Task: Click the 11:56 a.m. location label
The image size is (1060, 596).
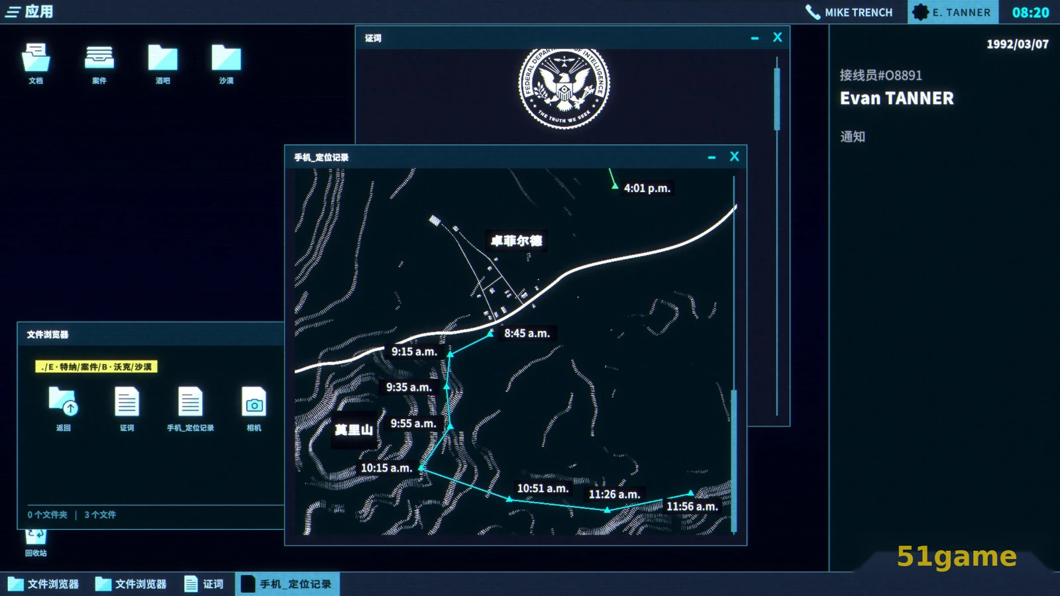Action: pos(692,507)
